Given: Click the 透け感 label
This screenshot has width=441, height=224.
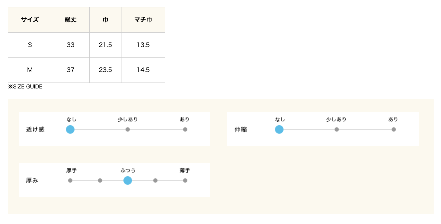Looking at the screenshot, I should (x=35, y=130).
